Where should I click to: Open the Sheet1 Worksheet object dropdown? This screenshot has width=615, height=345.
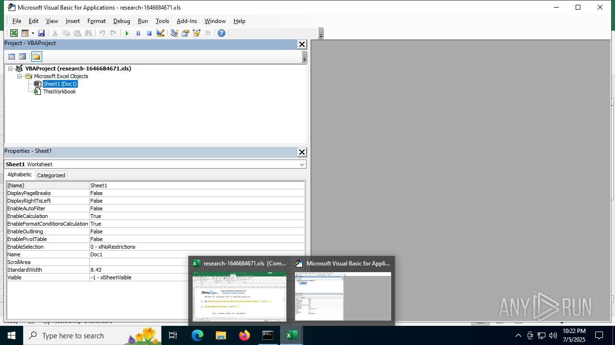tap(302, 164)
